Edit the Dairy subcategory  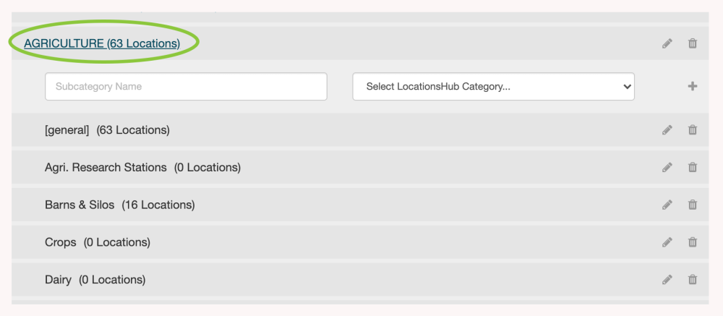(x=667, y=280)
